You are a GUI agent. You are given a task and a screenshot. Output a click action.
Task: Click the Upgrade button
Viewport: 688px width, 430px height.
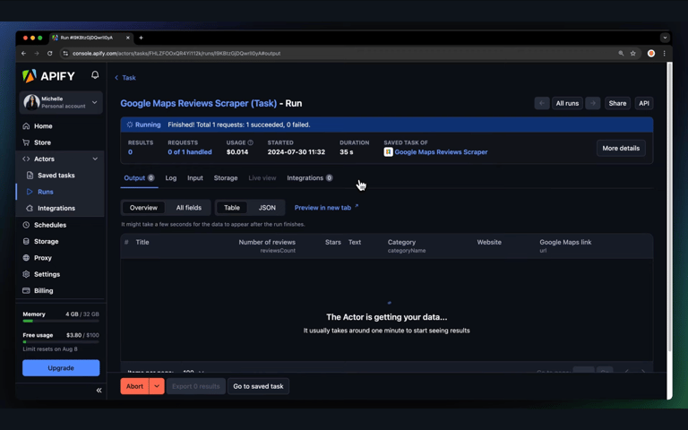click(x=61, y=367)
